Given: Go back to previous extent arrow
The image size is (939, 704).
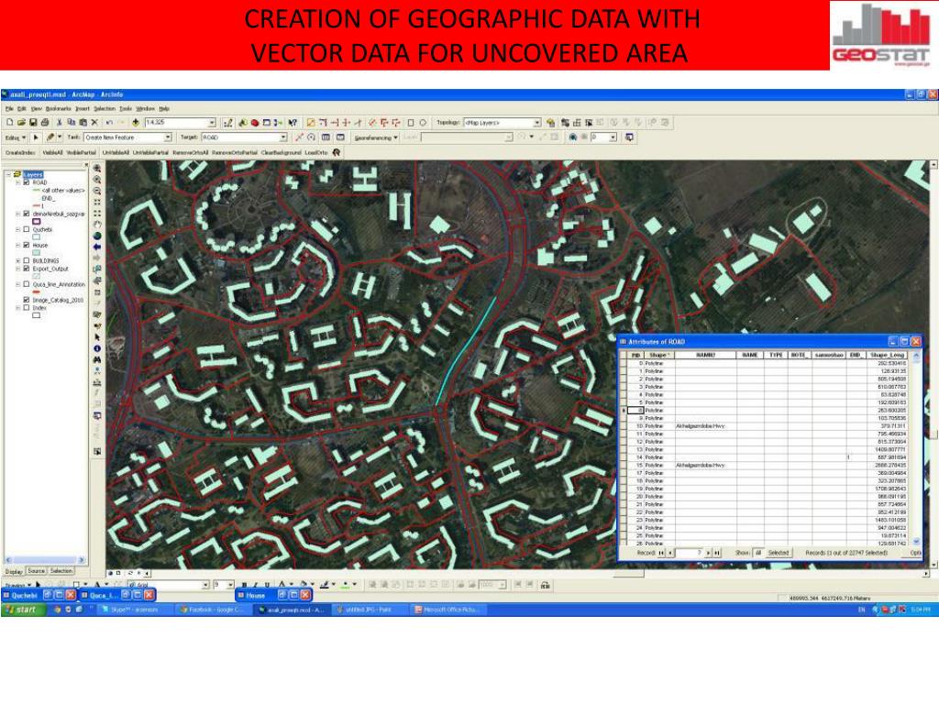Looking at the screenshot, I should coord(96,247).
